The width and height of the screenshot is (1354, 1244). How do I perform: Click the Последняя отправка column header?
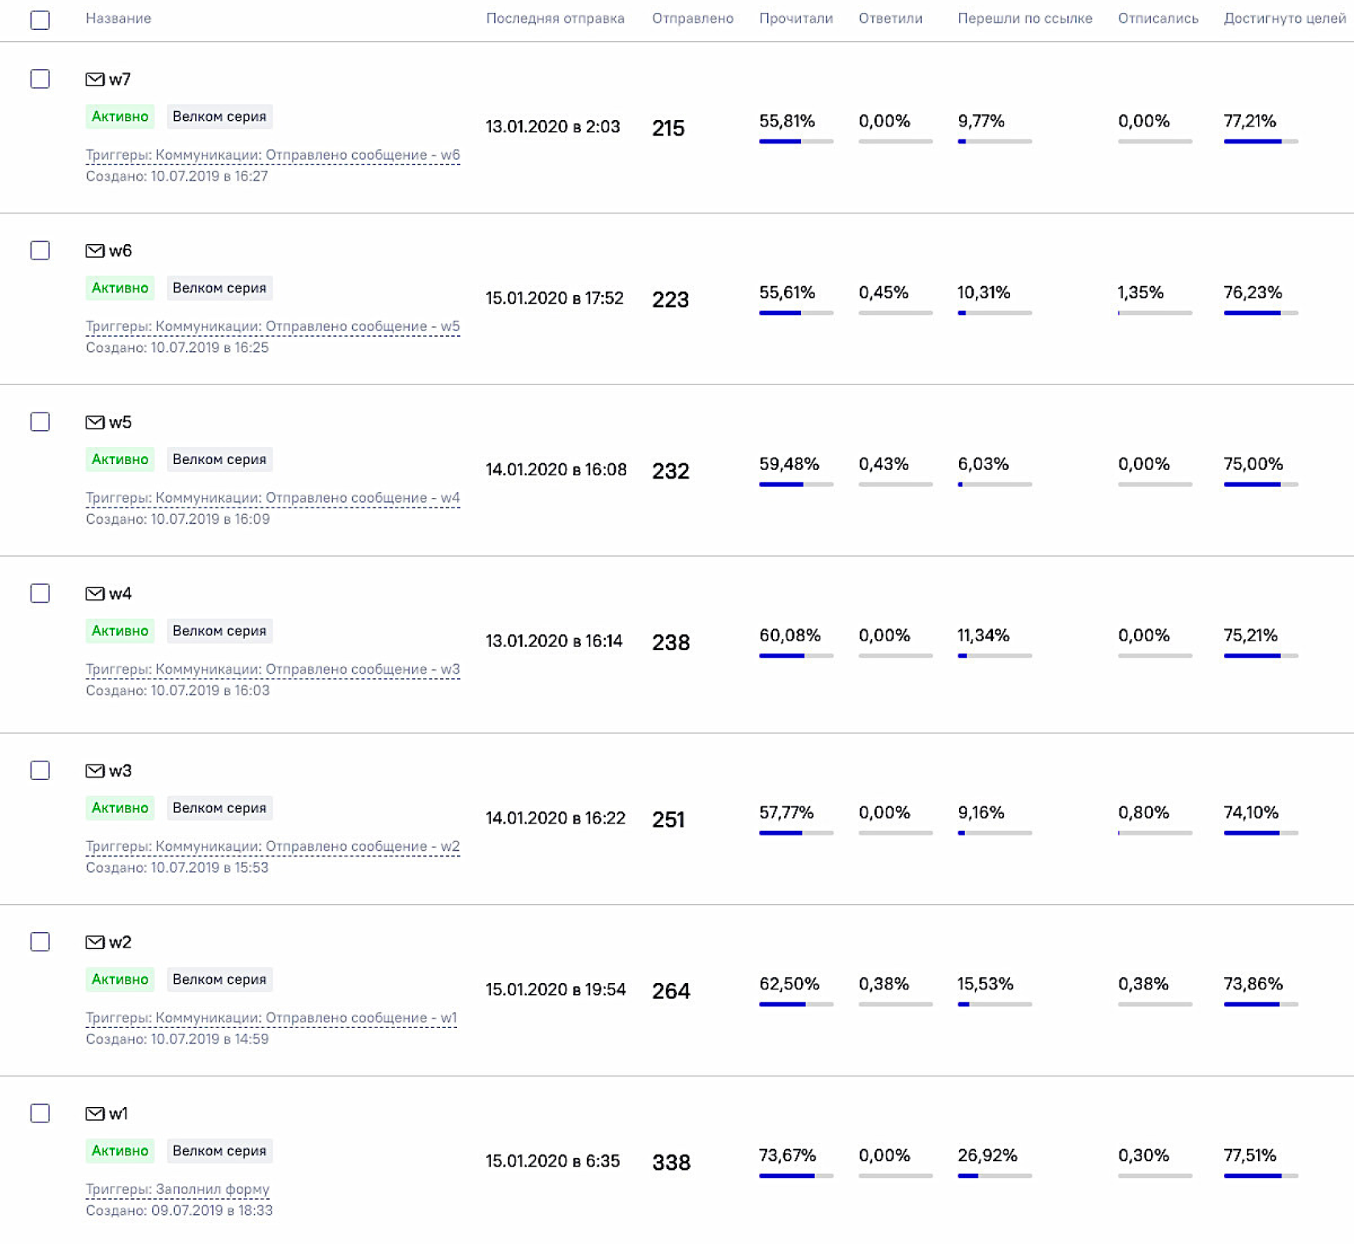554,19
